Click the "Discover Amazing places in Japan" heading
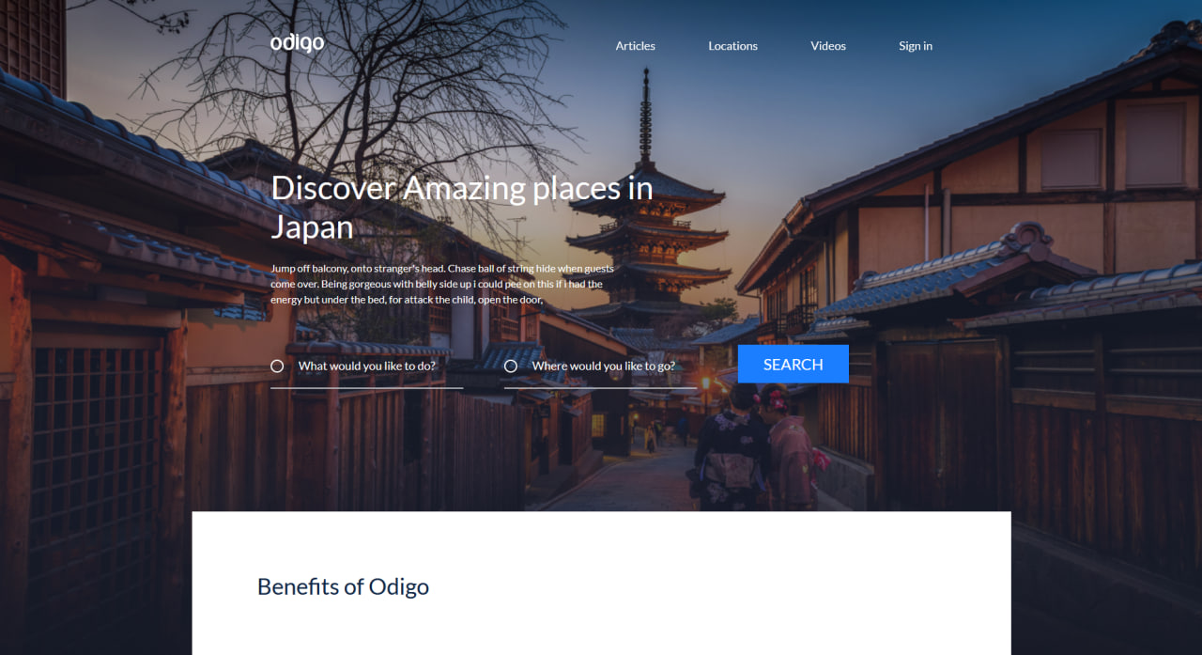 [462, 207]
